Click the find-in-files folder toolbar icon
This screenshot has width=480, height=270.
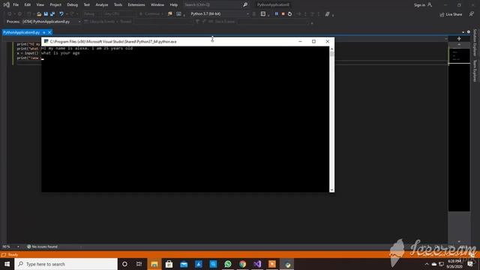[170, 13]
